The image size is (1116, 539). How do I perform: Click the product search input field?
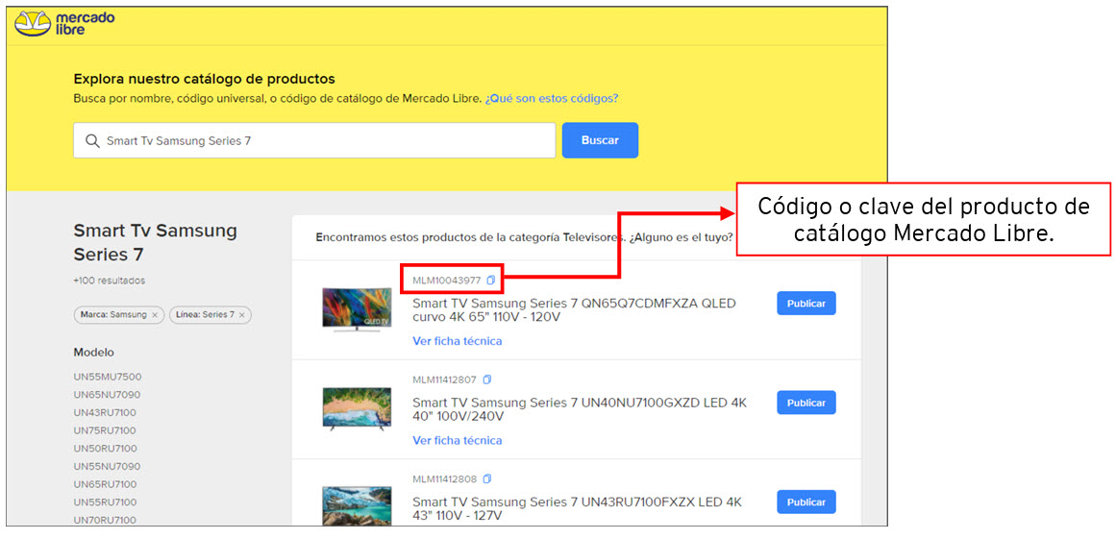click(x=327, y=141)
